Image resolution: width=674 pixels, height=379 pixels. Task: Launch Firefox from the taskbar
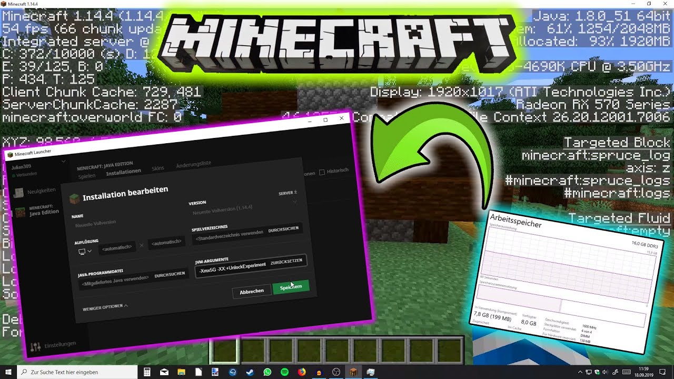point(302,372)
